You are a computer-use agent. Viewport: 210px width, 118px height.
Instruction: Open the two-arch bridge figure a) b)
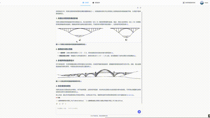tap(99, 34)
